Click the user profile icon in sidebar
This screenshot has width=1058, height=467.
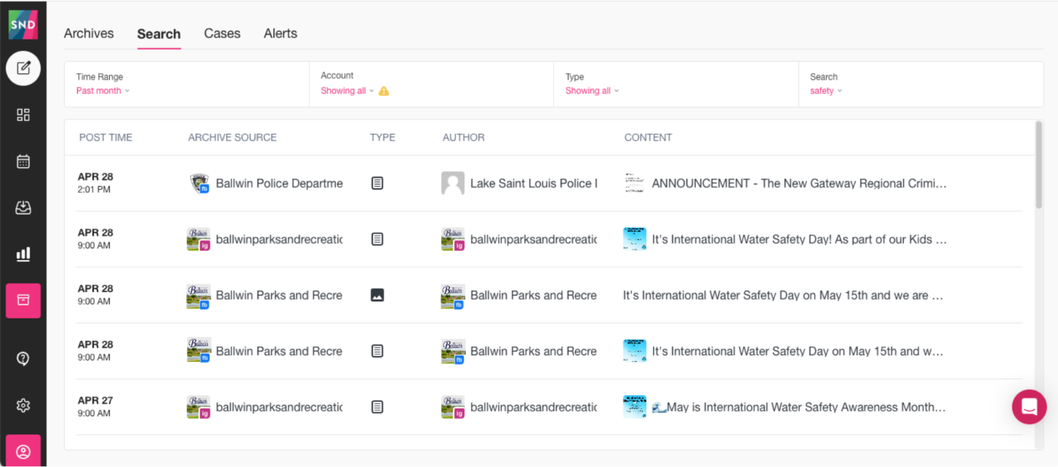(23, 451)
